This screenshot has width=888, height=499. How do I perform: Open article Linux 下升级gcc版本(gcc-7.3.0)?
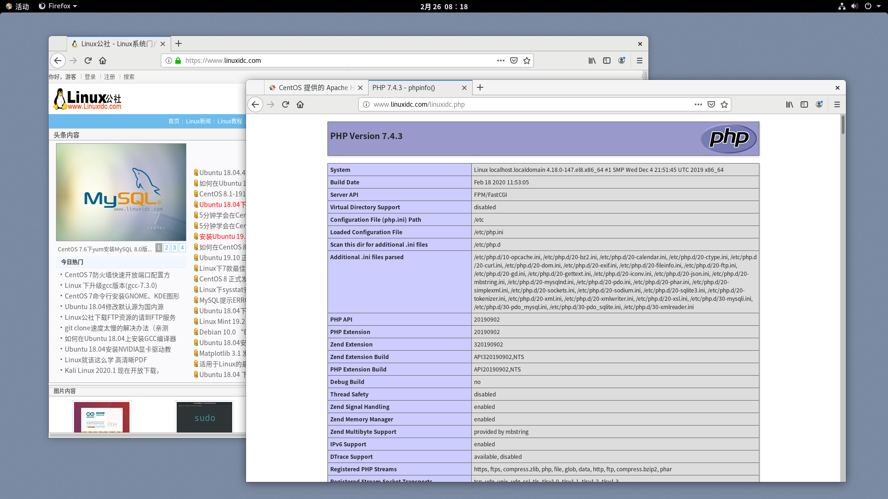point(111,286)
